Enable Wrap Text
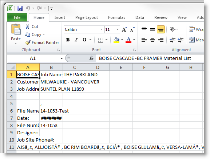210x159 pixels. [196, 29]
